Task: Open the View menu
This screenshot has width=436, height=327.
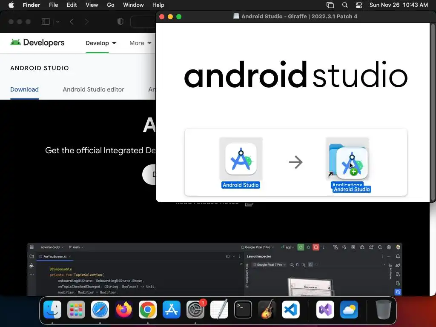Action: (x=92, y=5)
